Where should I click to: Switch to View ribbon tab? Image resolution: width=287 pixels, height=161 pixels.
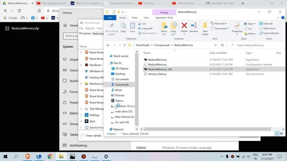pyautogui.click(x=146, y=18)
